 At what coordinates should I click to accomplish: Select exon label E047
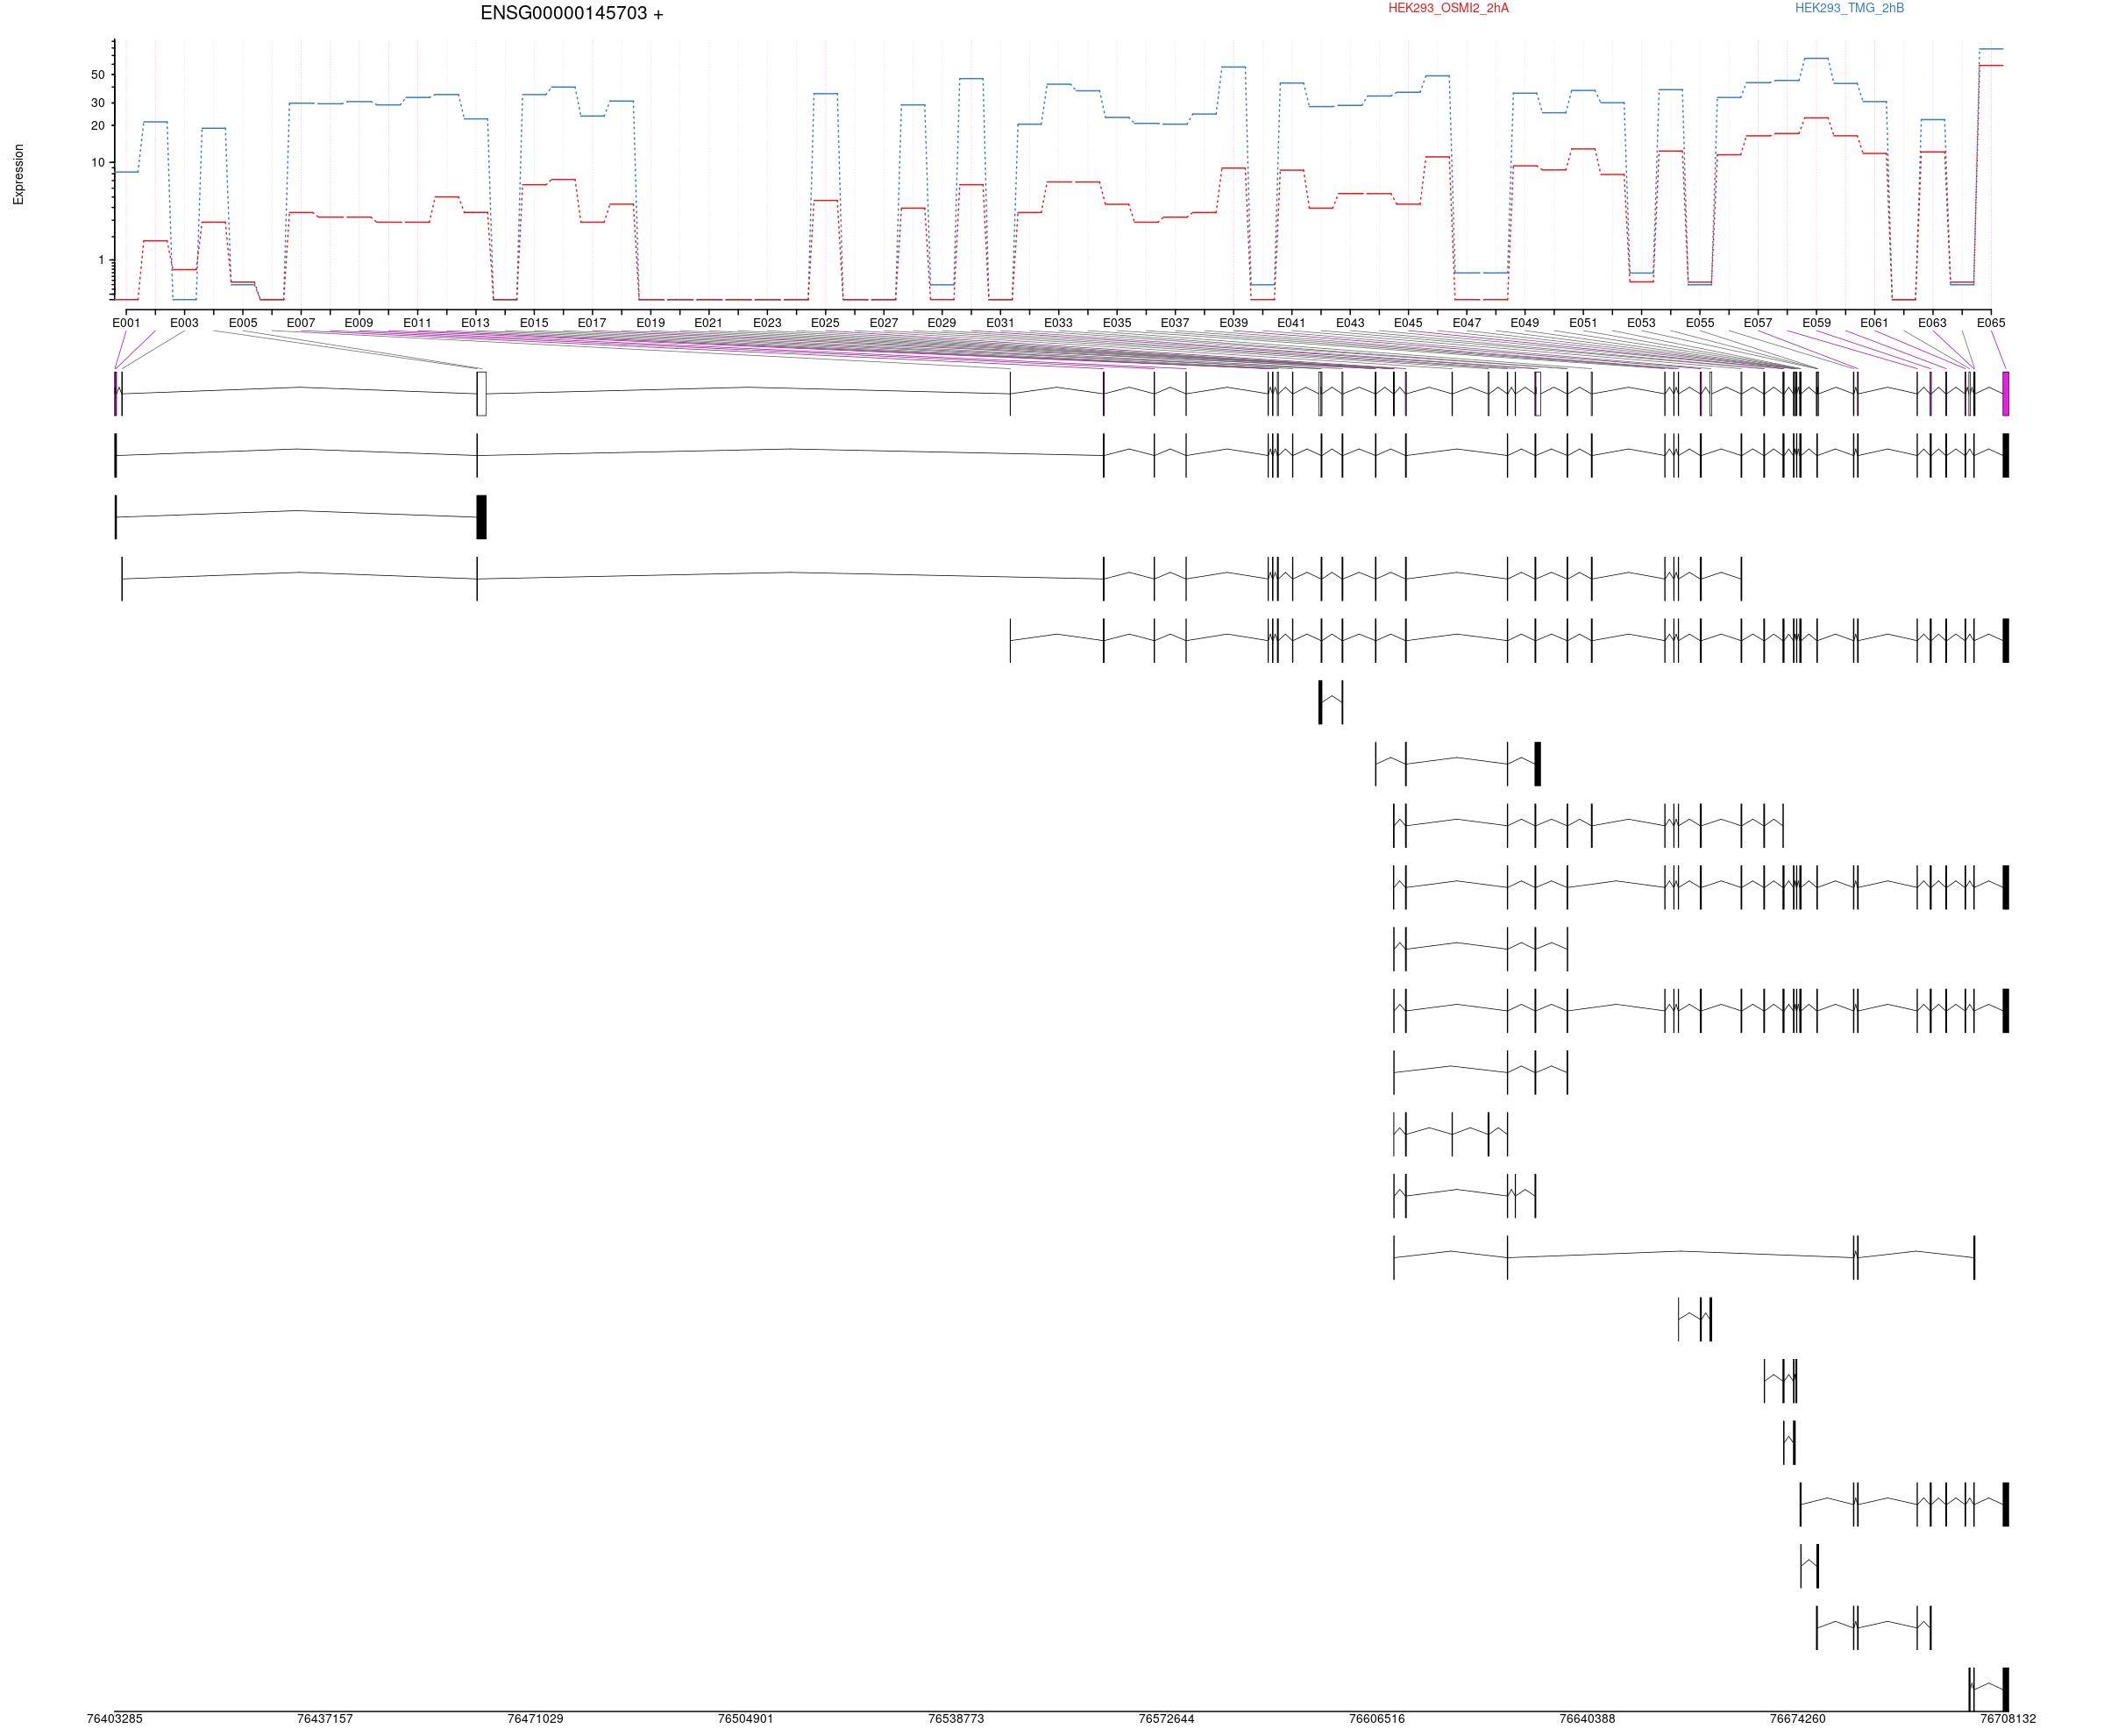click(x=1467, y=323)
